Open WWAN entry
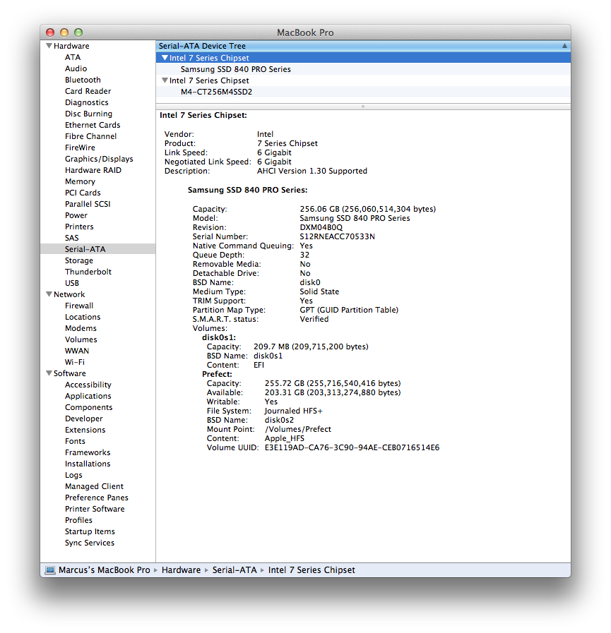The height and width of the screenshot is (633, 611). (77, 351)
